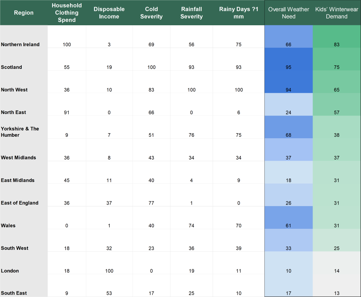Viewport: 361px width, 297px height.
Task: Select the Kids' Winterwear Demand header
Action: (x=336, y=13)
